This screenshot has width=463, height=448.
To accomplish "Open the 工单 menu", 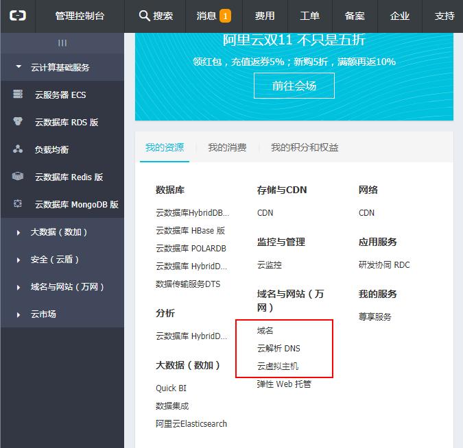I will 310,16.
